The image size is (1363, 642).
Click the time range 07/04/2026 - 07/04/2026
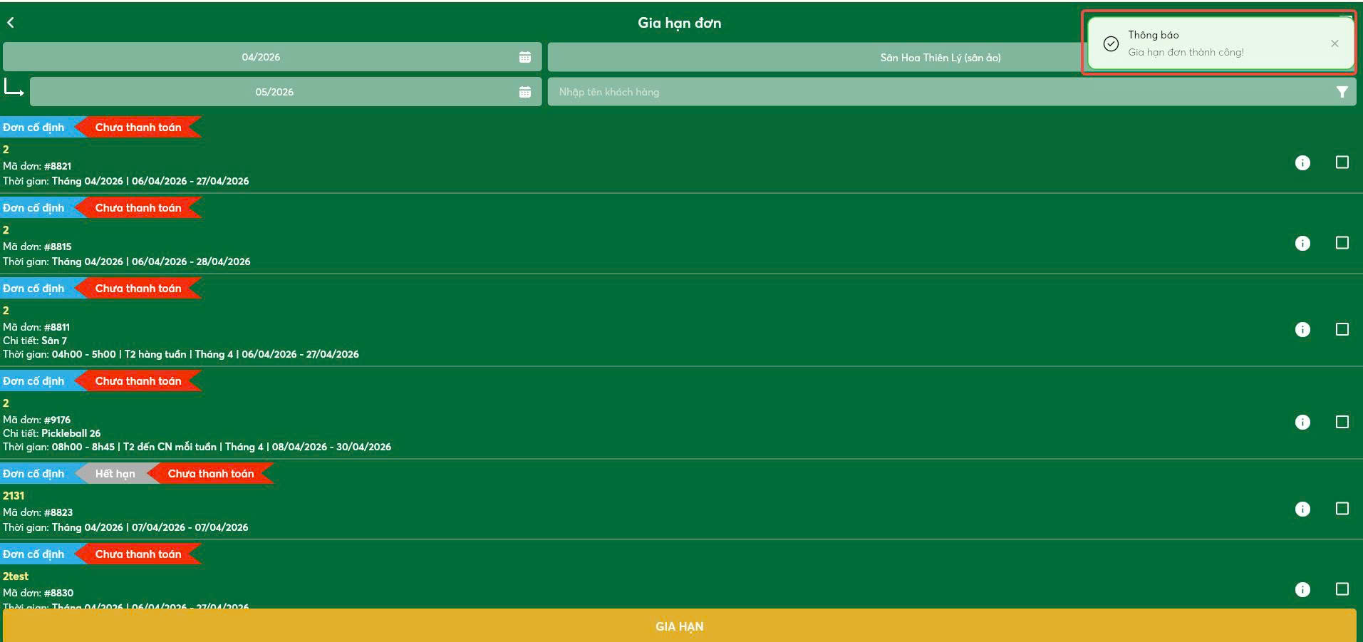click(x=190, y=527)
